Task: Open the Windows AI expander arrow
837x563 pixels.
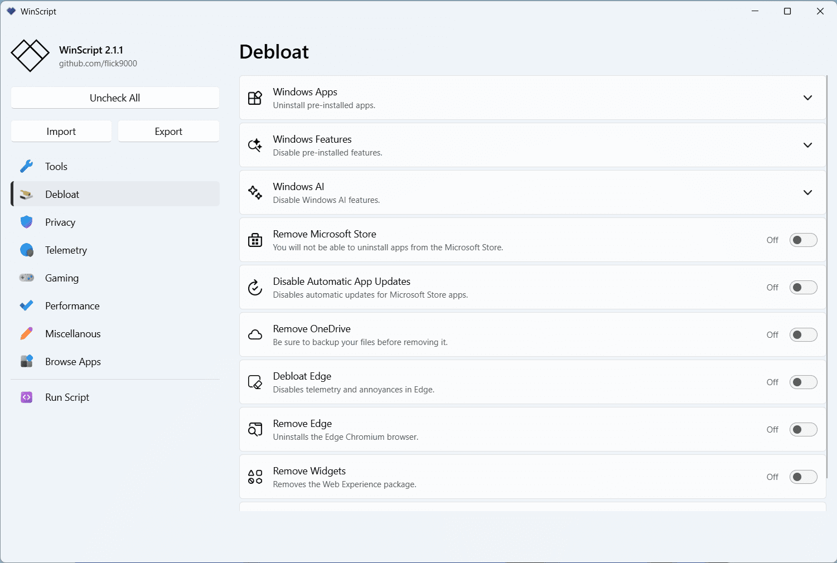Action: pyautogui.click(x=807, y=192)
